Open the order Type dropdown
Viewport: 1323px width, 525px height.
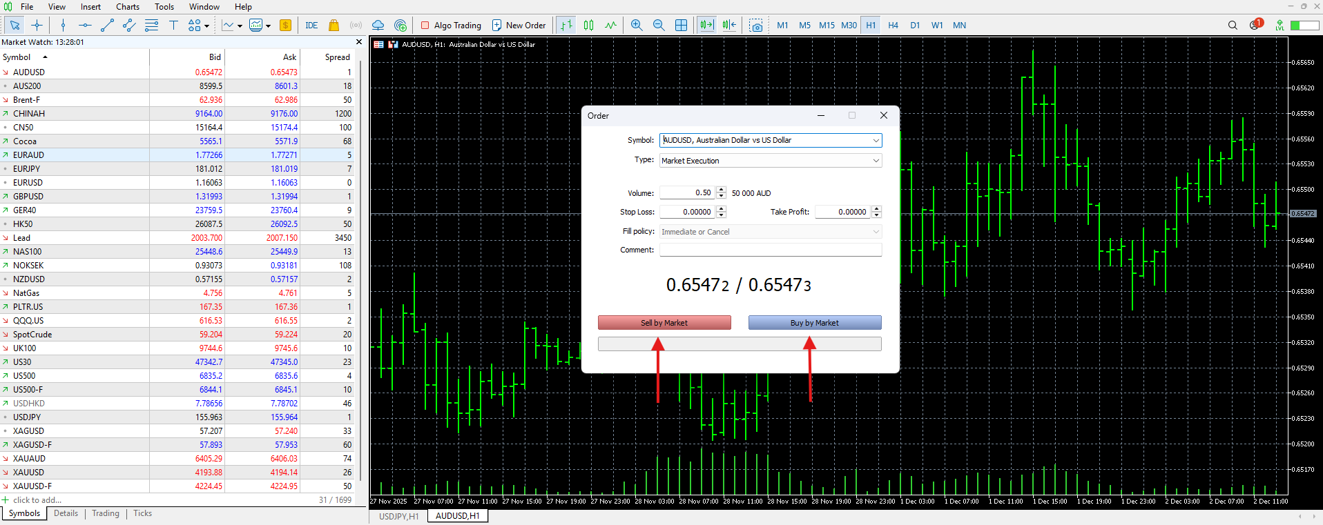876,161
